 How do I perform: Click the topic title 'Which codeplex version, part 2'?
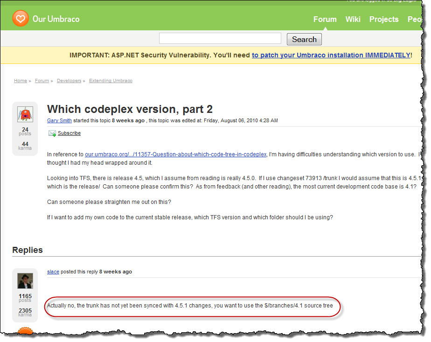130,109
